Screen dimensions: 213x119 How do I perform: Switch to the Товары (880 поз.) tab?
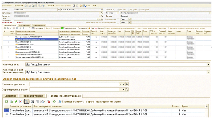pos(10,25)
